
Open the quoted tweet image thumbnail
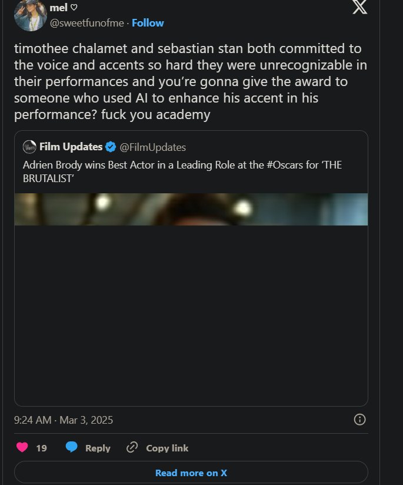(191, 209)
